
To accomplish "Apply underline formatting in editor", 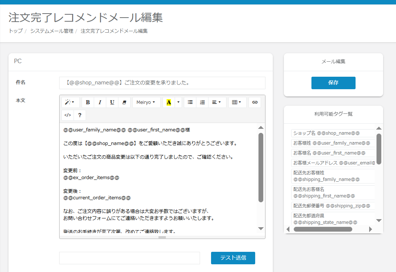I will (x=112, y=102).
